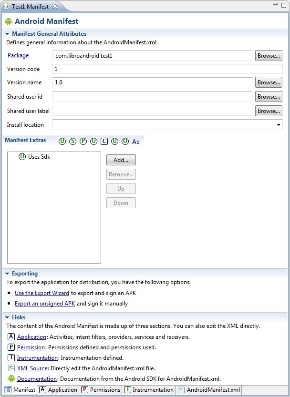Click the A icon beside Application link

coord(11,336)
